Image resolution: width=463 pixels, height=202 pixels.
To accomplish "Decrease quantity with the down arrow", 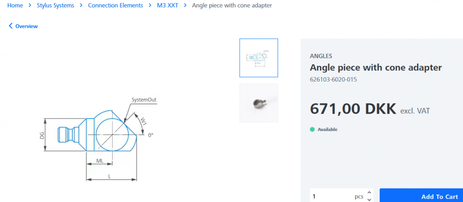I will pyautogui.click(x=369, y=200).
